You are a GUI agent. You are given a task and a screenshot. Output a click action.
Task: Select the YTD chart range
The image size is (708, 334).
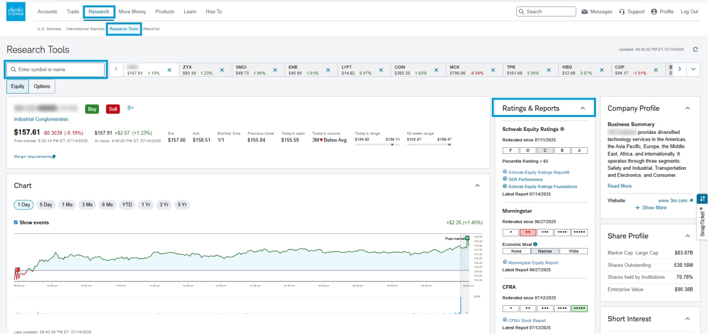(127, 205)
